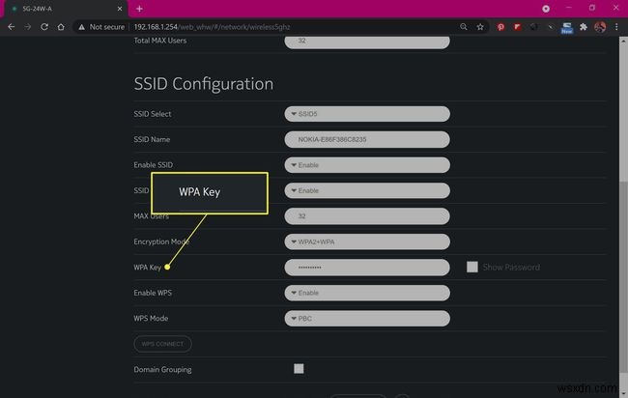Click the zoom magnifier icon in address bar

pos(463,27)
